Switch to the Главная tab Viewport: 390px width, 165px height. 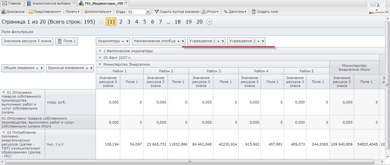(x=12, y=3)
